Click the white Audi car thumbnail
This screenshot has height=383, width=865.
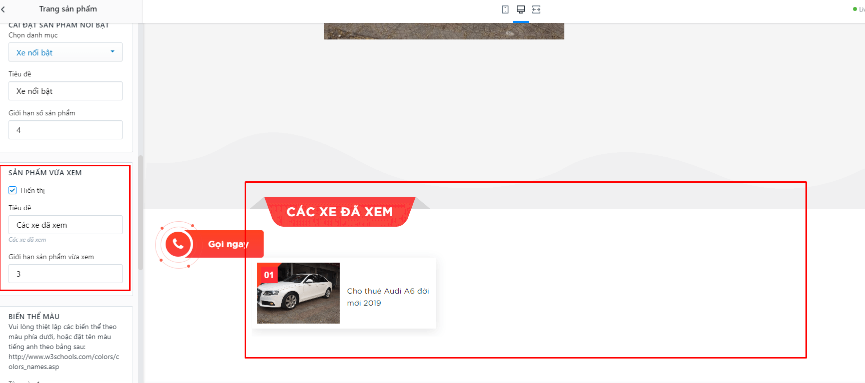(x=298, y=293)
